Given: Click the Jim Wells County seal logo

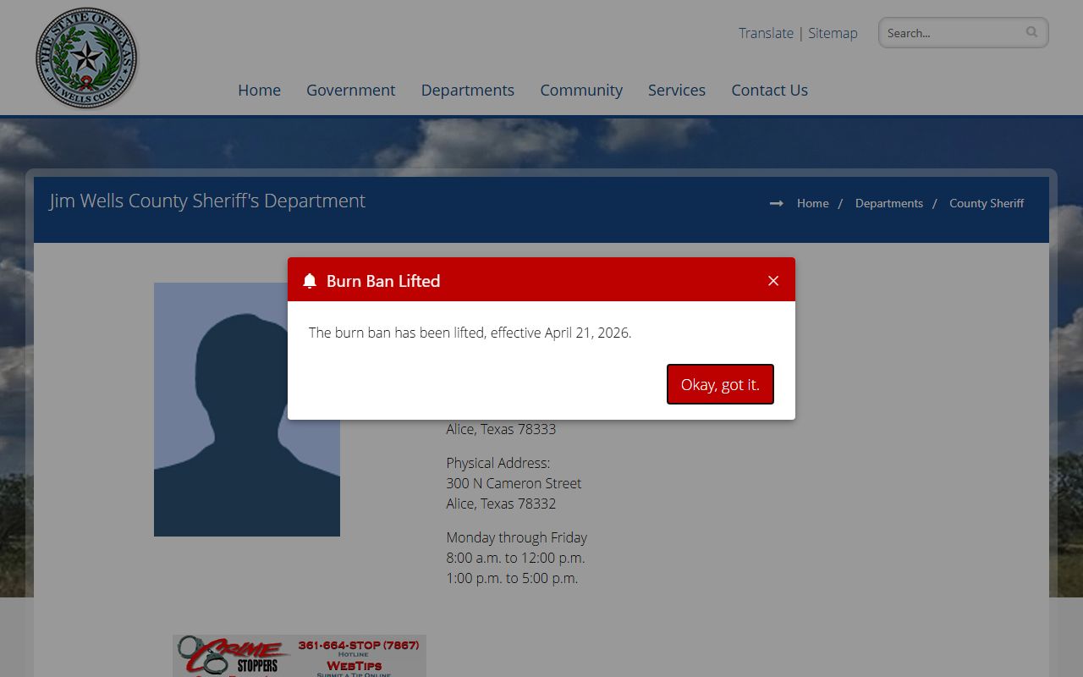Looking at the screenshot, I should (x=86, y=58).
